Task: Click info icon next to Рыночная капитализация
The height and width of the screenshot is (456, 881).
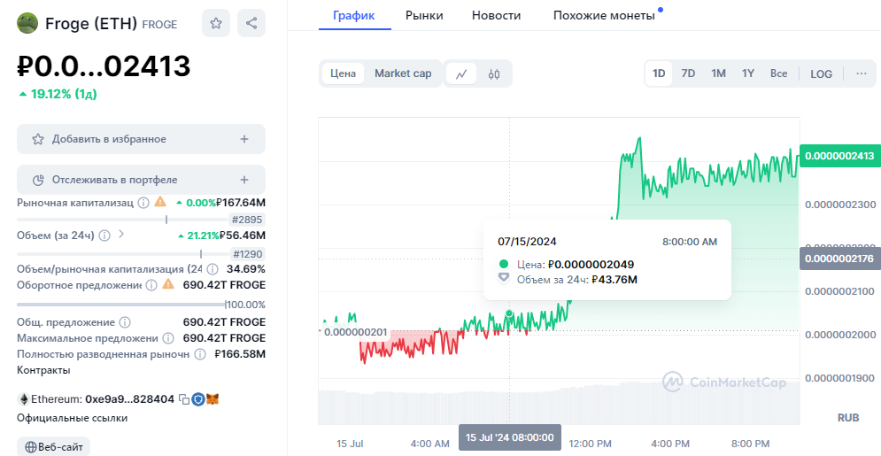Action: [x=143, y=203]
